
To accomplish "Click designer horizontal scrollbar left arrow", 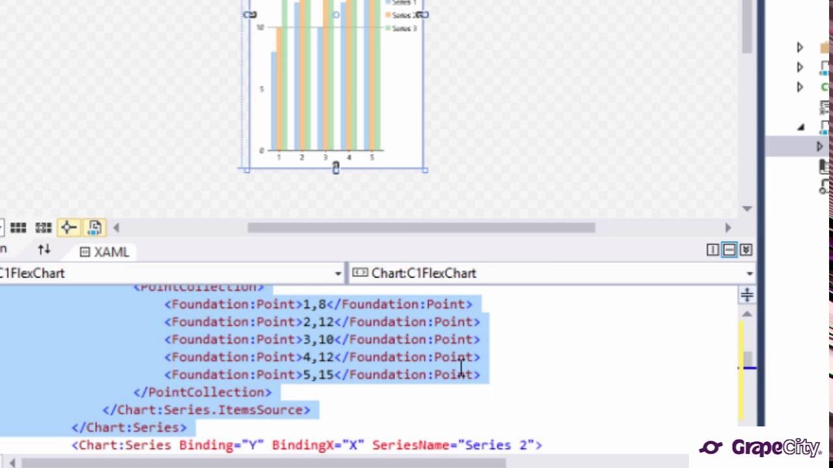I will [x=116, y=227].
